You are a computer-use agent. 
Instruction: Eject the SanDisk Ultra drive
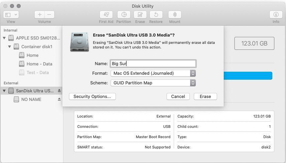59,91
